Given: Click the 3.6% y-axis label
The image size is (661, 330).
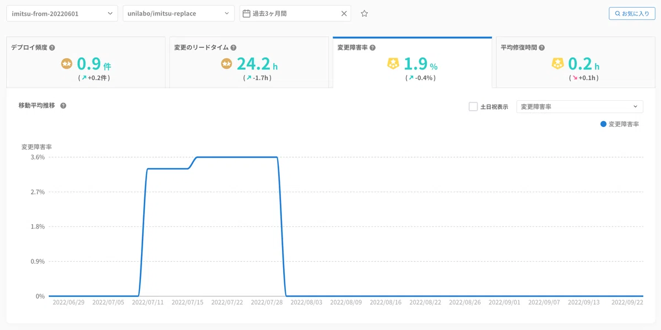Looking at the screenshot, I should pyautogui.click(x=38, y=157).
